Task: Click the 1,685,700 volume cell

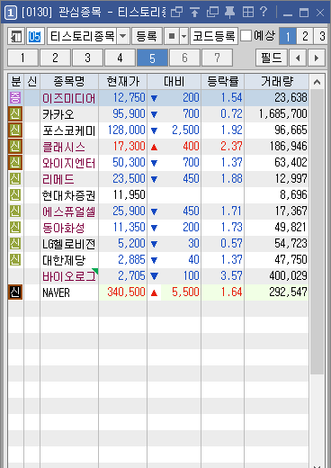Action: 277,114
